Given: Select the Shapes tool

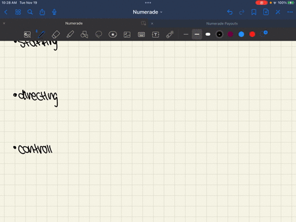Looking at the screenshot, I should [84, 35].
